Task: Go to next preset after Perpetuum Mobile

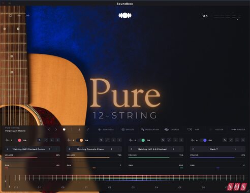Action: (x=56, y=130)
